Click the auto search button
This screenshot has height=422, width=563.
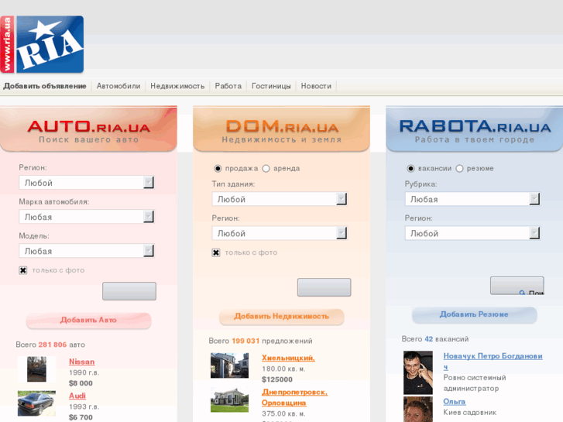[x=129, y=291]
